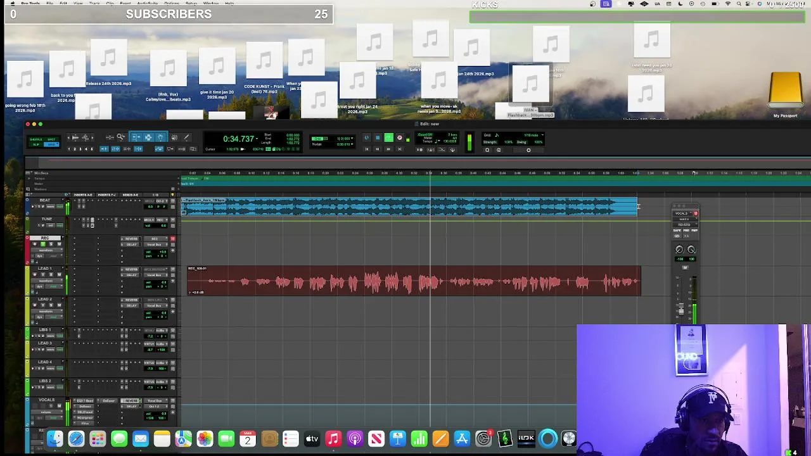Viewport: 811px width, 456px height.
Task: Click Return to Zero transport button
Action: (x=367, y=149)
